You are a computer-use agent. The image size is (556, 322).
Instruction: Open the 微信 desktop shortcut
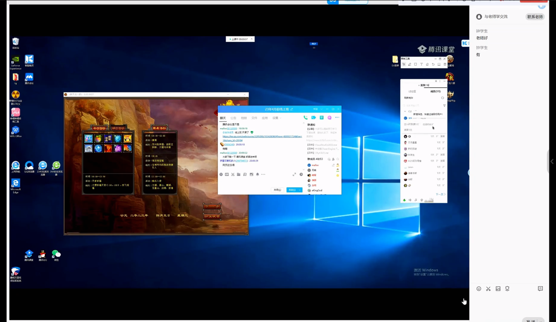[56, 255]
